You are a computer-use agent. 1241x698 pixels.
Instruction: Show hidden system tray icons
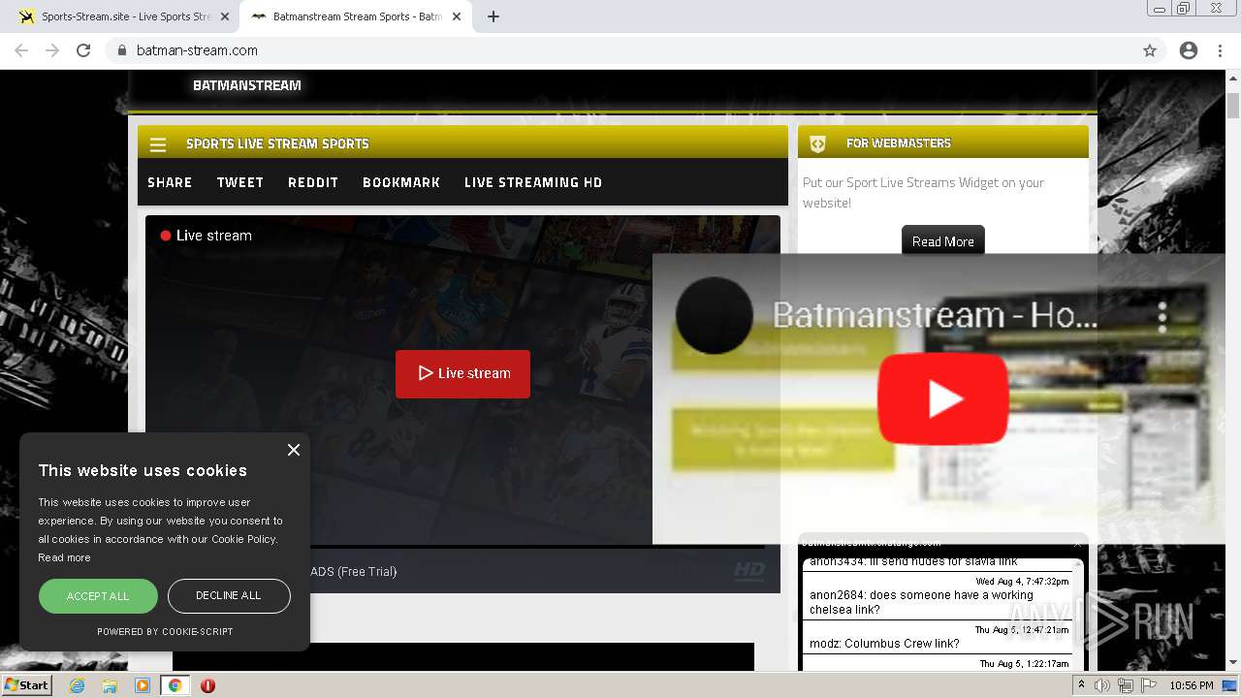pyautogui.click(x=1081, y=685)
